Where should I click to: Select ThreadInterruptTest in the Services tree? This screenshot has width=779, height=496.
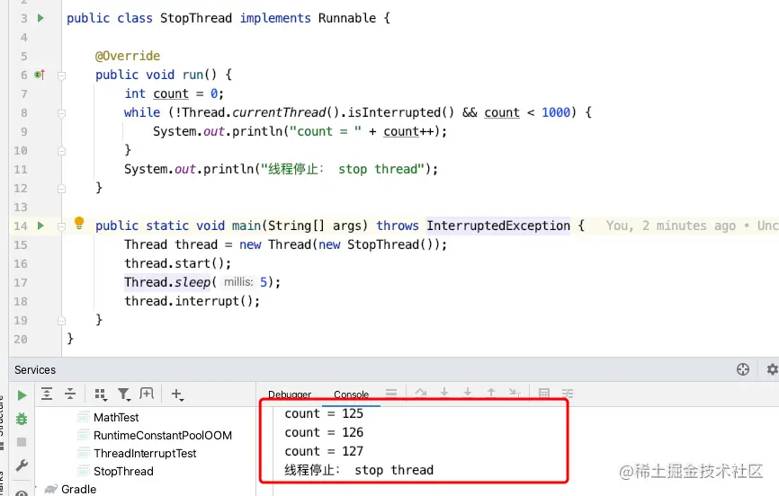coord(145,453)
